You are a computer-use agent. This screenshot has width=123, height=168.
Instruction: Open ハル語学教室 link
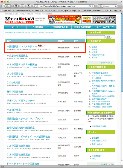[x=14, y=110]
